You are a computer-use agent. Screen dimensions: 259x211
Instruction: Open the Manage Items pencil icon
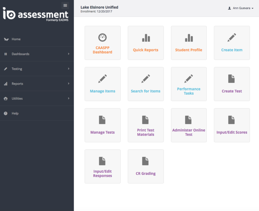pos(102,79)
